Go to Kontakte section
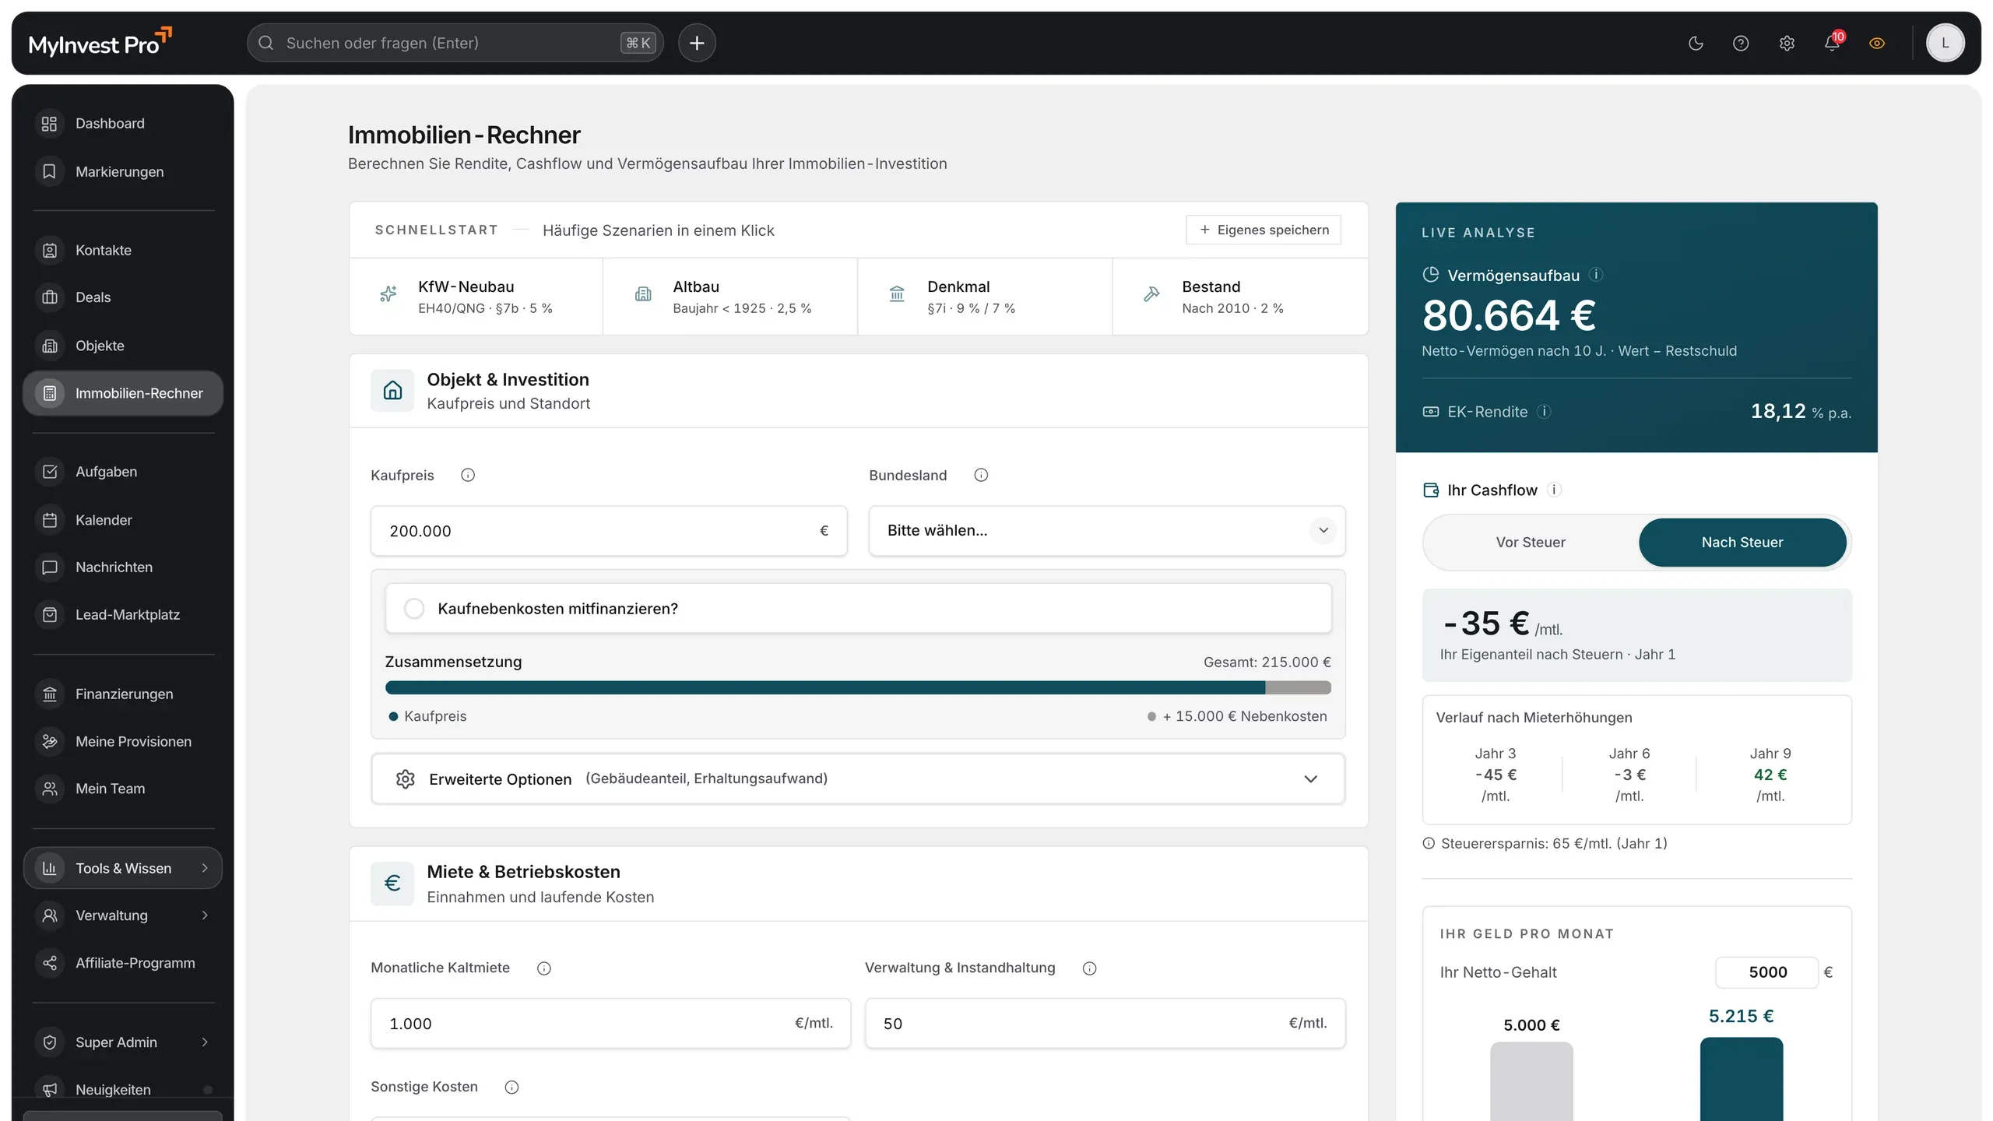The image size is (1993, 1121). click(123, 250)
